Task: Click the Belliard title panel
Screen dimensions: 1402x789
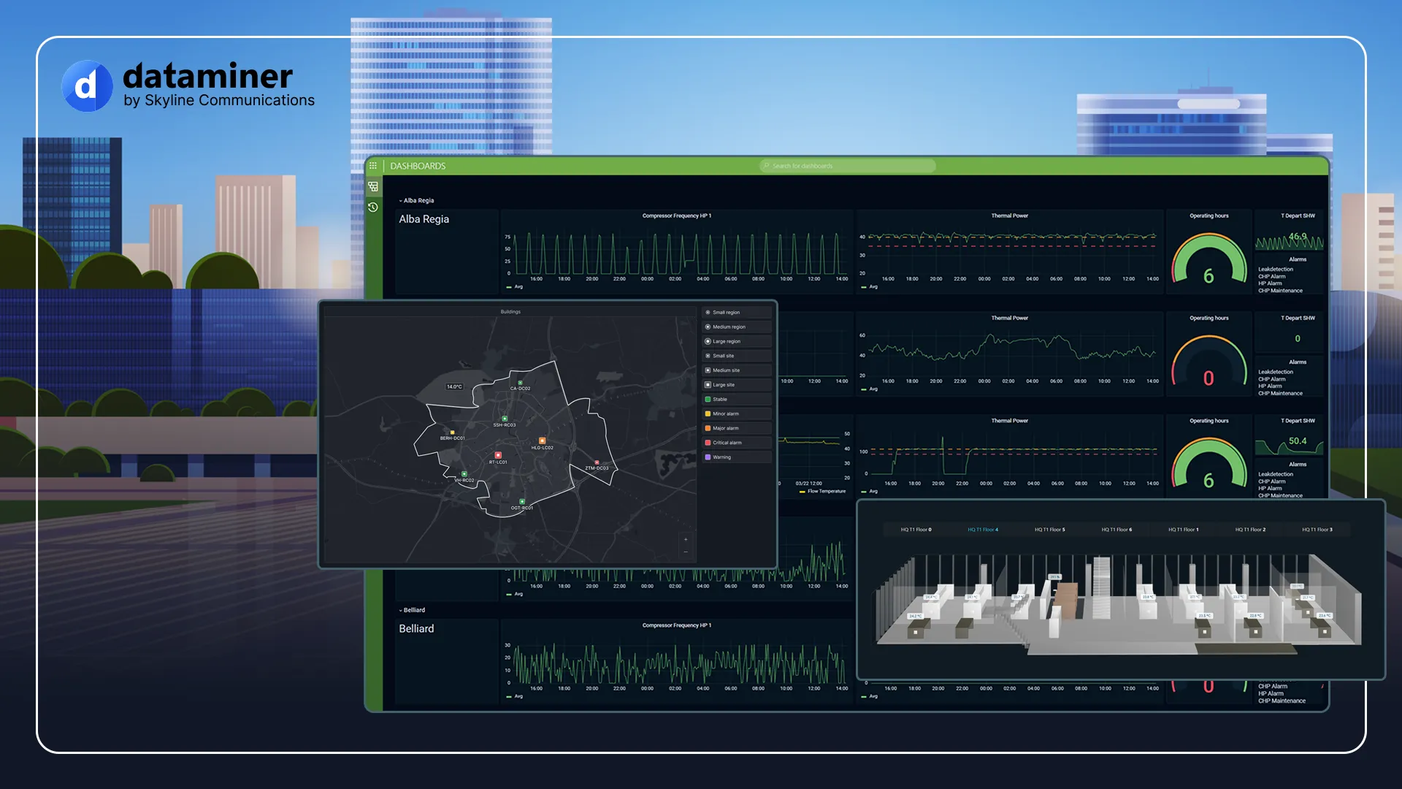Action: tap(447, 661)
